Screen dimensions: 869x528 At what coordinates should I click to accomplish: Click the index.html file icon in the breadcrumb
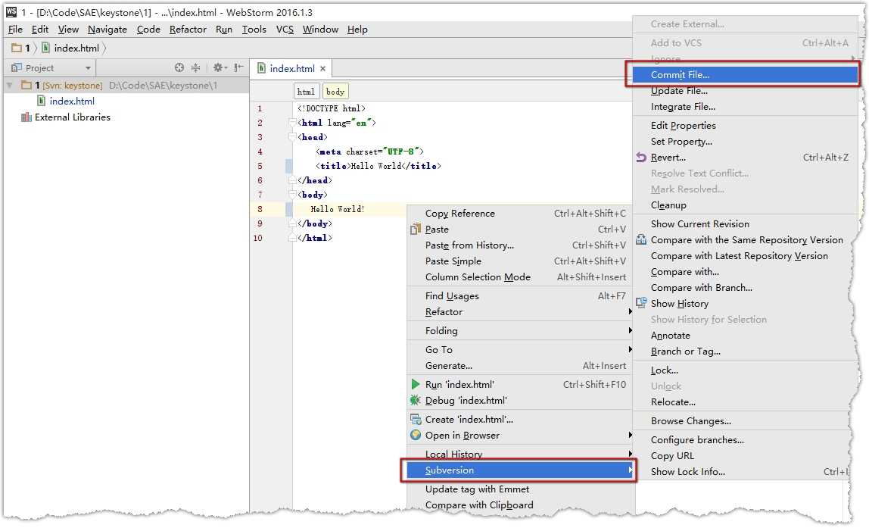coord(45,48)
